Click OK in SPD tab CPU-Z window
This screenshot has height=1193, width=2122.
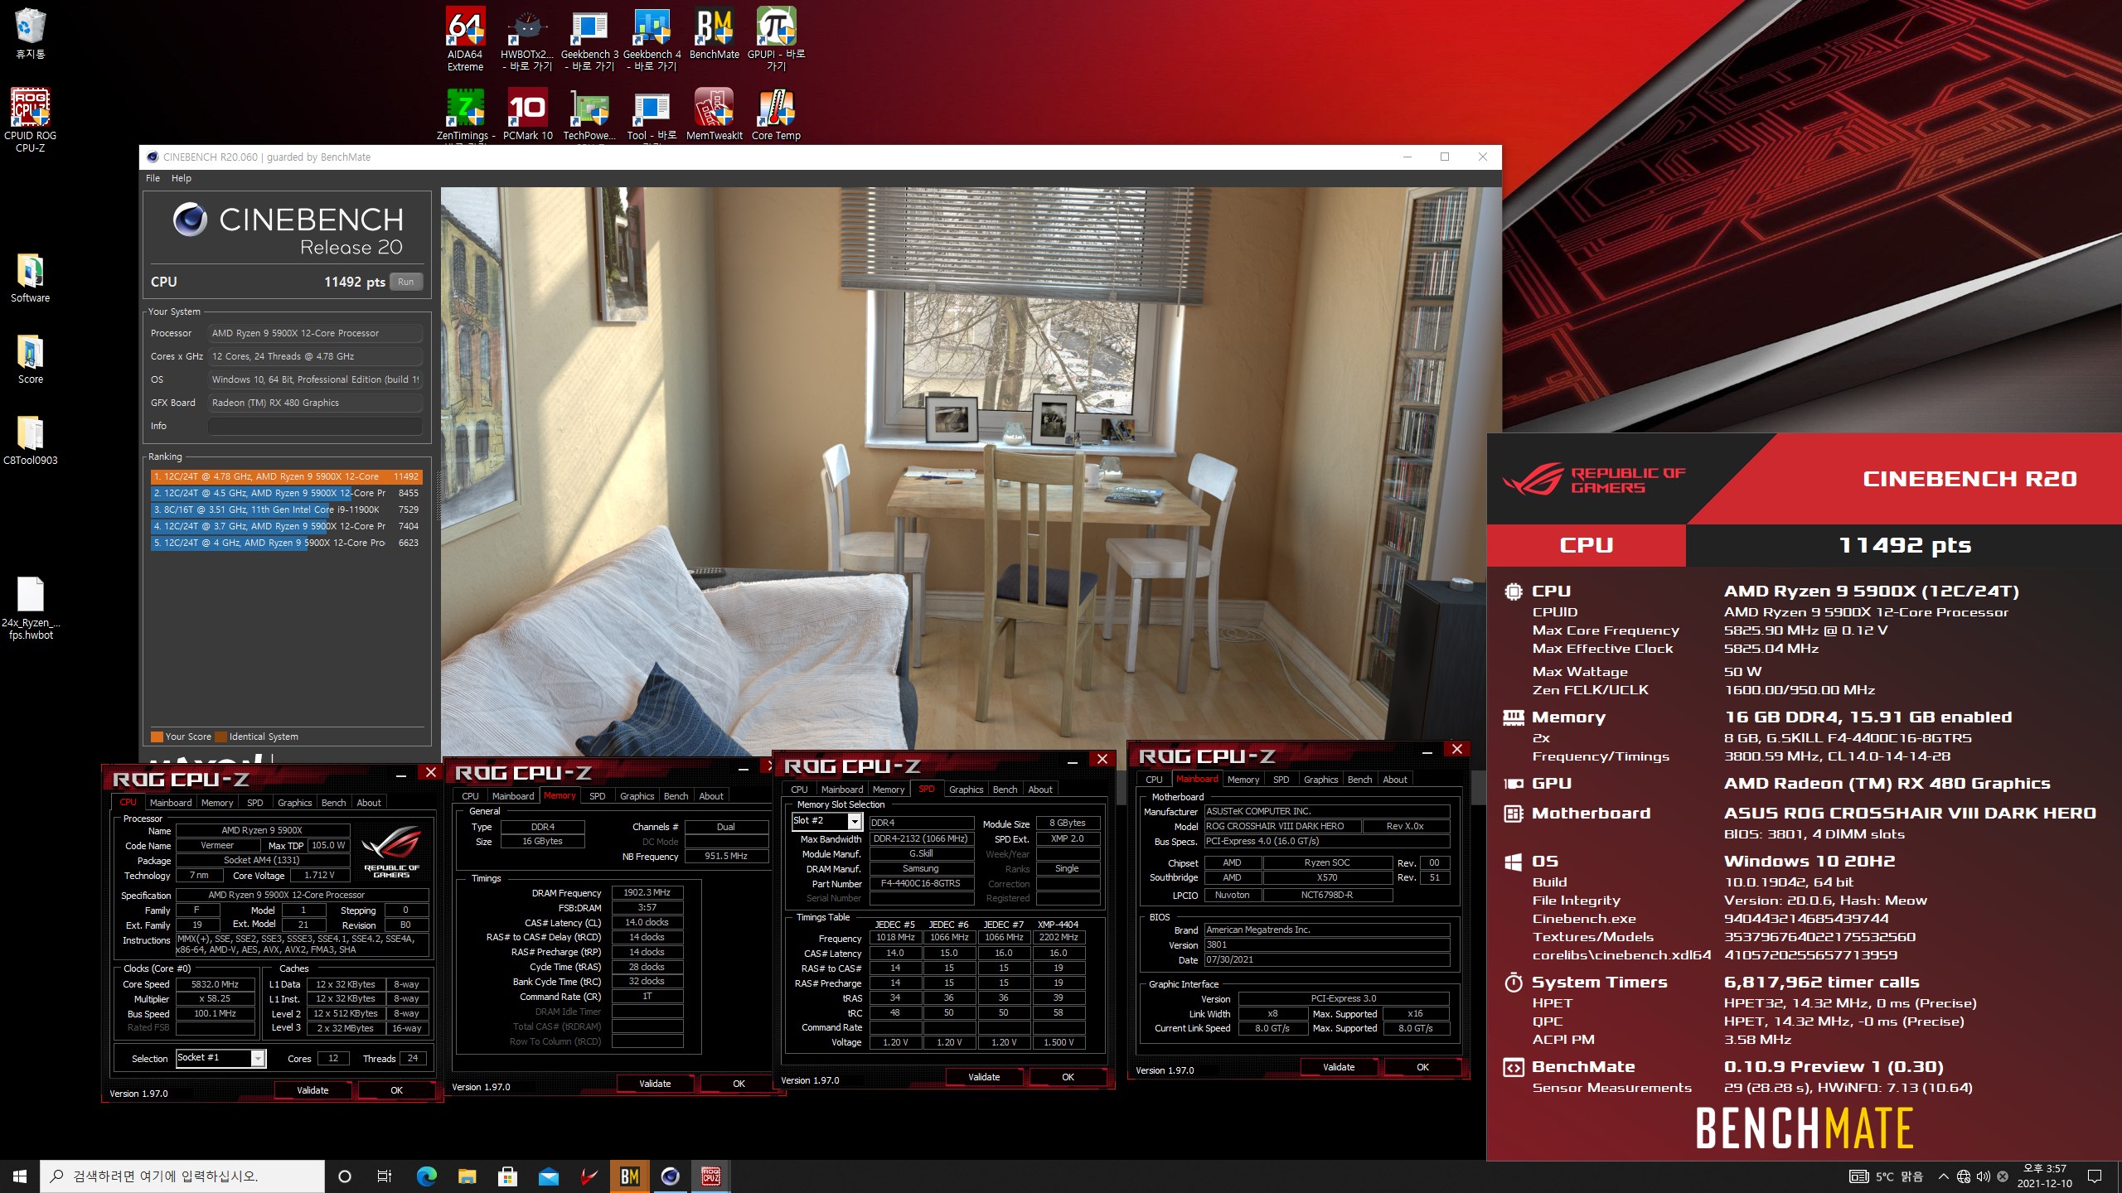click(1068, 1077)
